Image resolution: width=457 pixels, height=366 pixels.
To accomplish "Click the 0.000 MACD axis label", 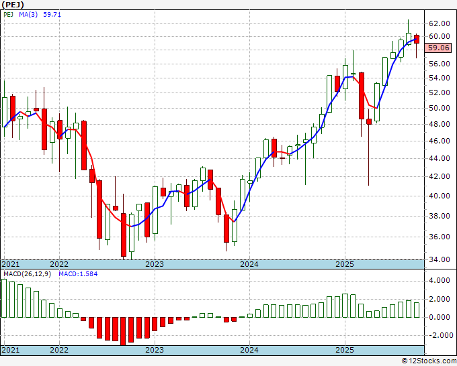I will [x=441, y=318].
